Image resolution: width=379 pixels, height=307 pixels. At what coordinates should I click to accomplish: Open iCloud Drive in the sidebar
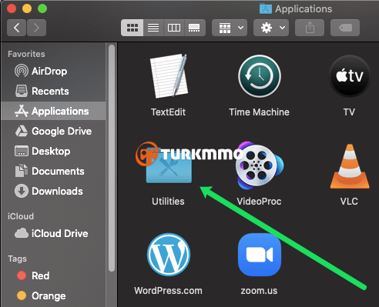pyautogui.click(x=53, y=233)
